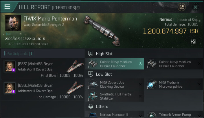Collapse the Low Slot section
Viewport: 204px width, 118px height.
tap(91, 74)
